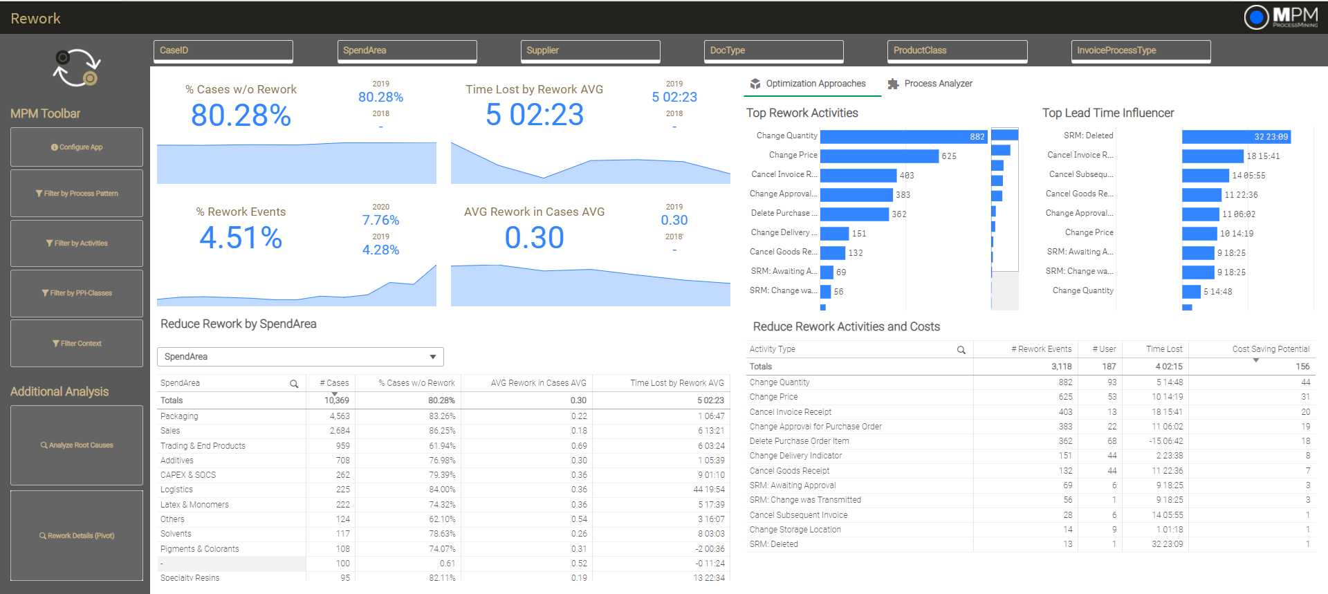Select the Logistics row
Screen dimensions: 1328x594
(x=443, y=490)
